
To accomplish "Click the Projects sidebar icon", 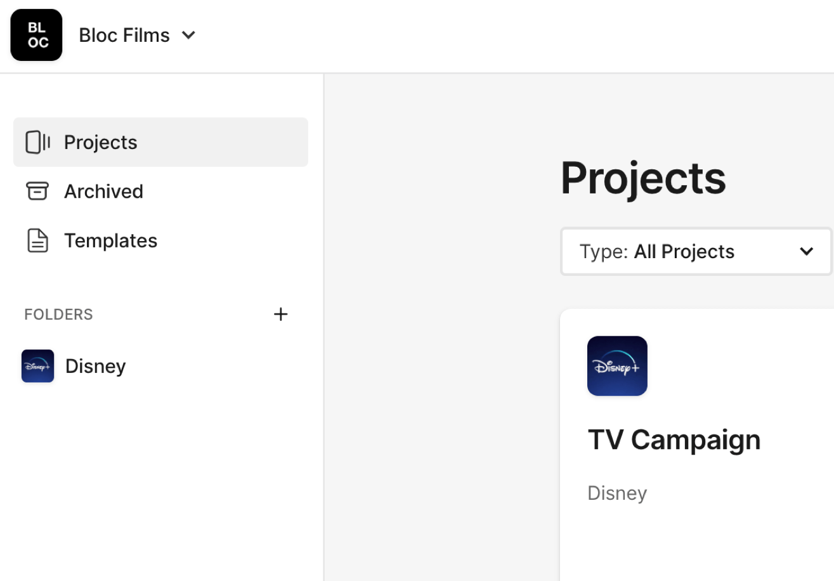I will pos(37,142).
